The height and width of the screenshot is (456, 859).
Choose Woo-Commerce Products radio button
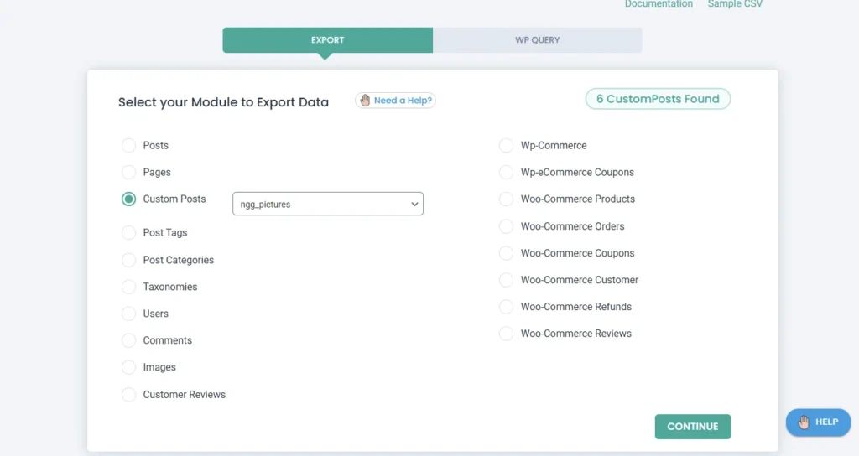tap(506, 199)
